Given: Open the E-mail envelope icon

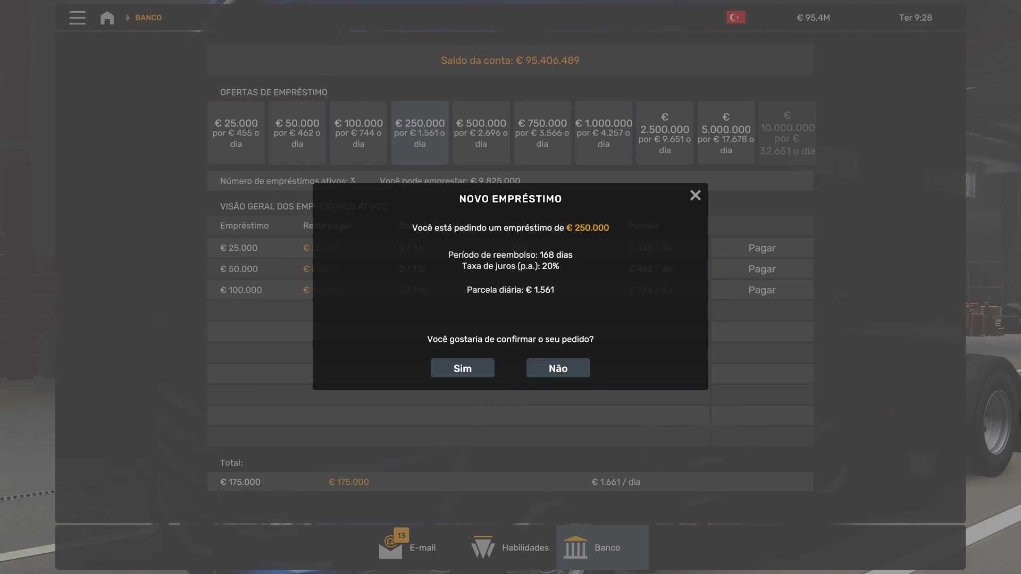Looking at the screenshot, I should coord(390,547).
